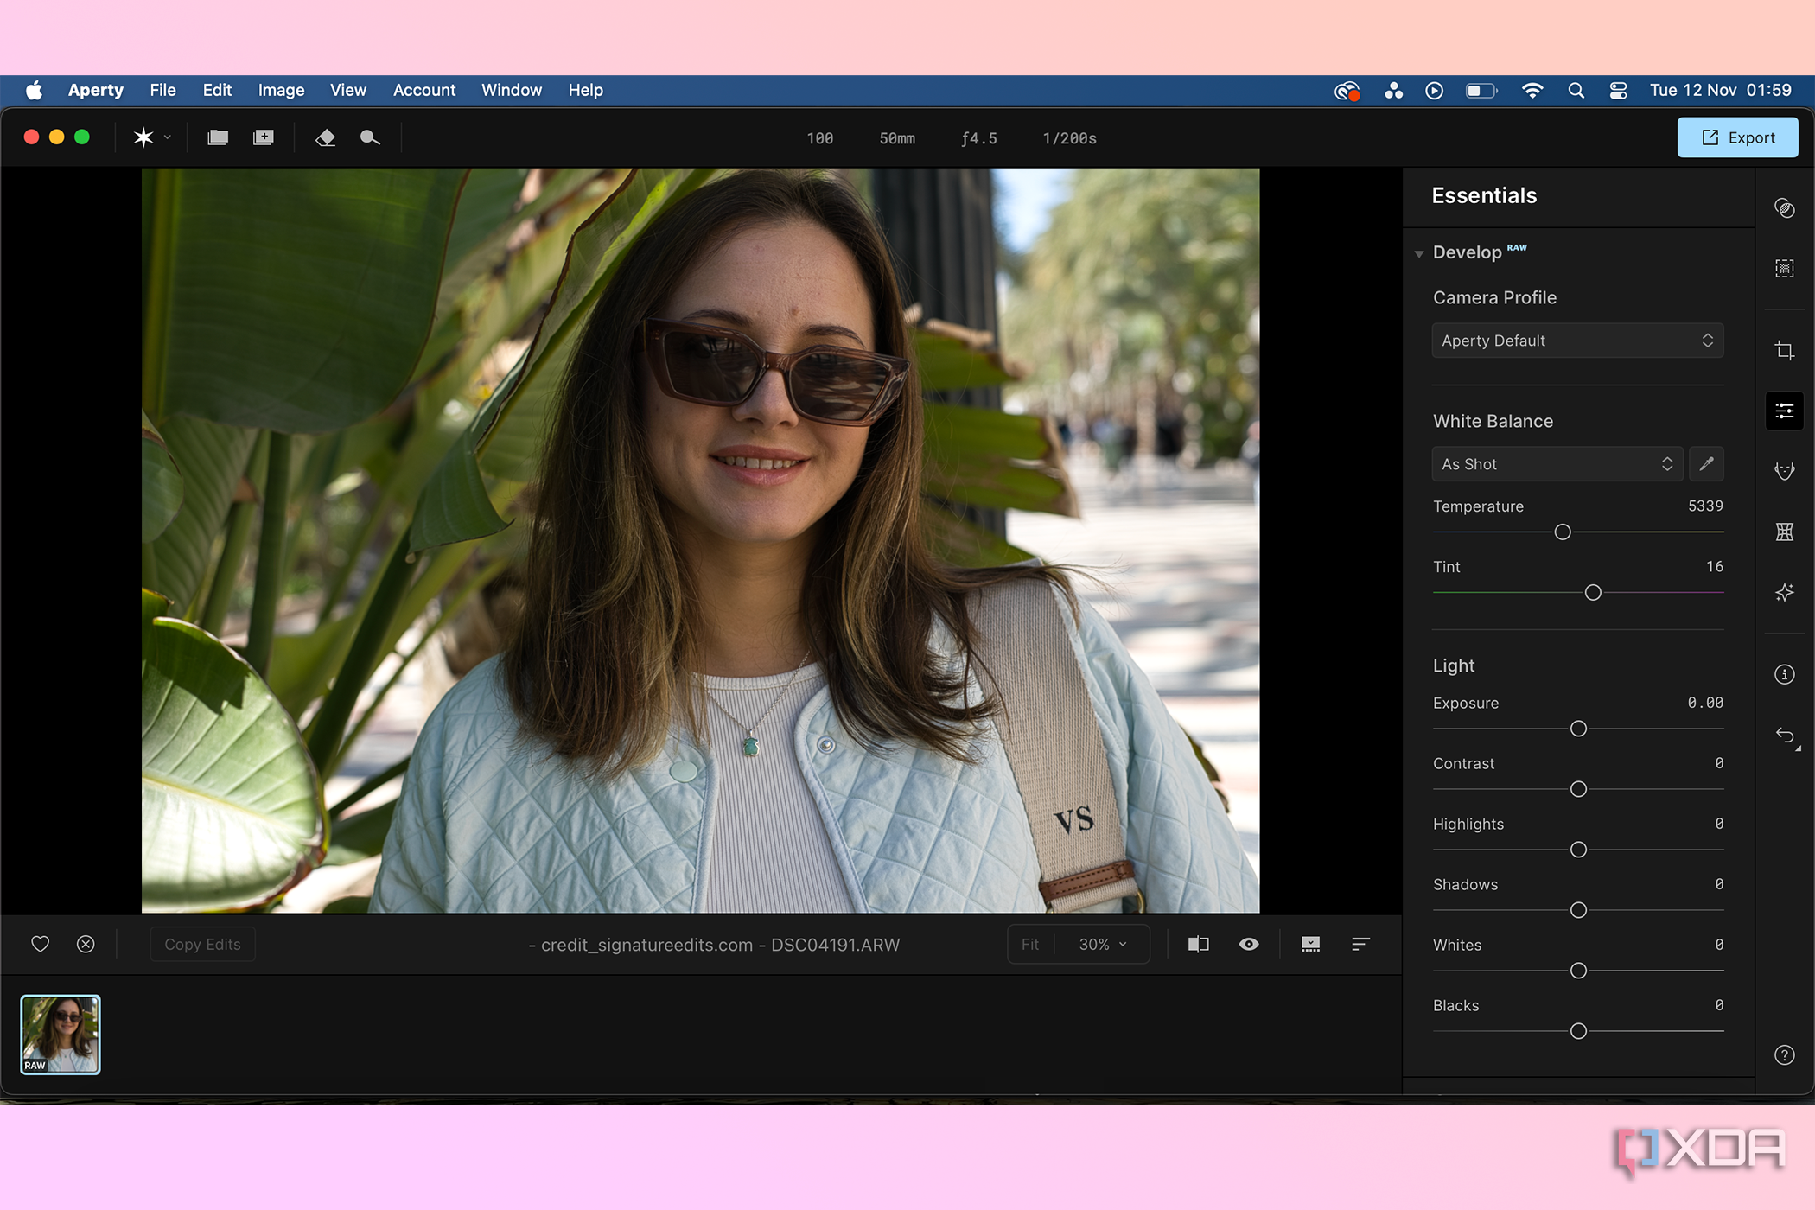Open the face retouch icon in sidebar

[x=1784, y=471]
